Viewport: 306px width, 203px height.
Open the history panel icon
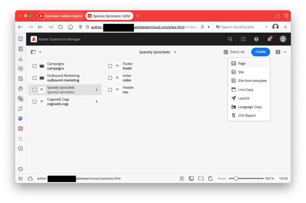click(20, 68)
